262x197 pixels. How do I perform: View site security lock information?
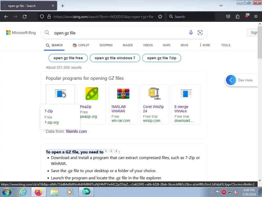(x=49, y=16)
